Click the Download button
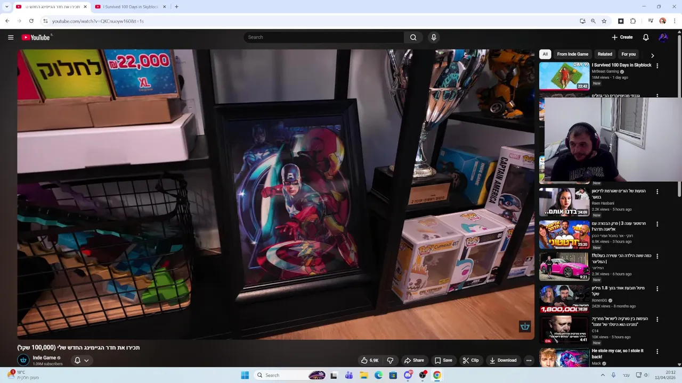Screen dimensions: 682x383 pos(504,360)
